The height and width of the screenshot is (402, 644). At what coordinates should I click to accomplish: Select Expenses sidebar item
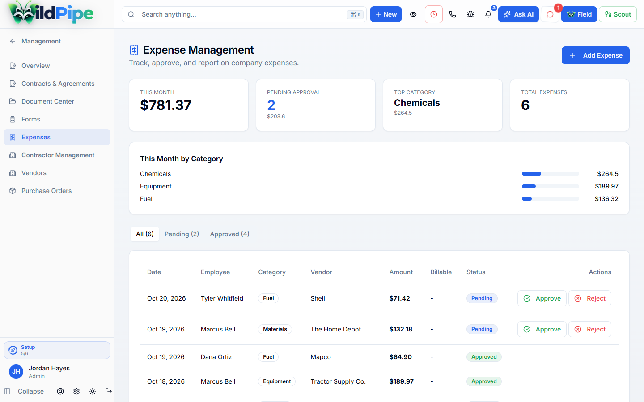[57, 137]
